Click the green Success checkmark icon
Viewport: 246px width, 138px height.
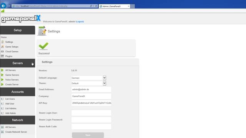click(43, 46)
